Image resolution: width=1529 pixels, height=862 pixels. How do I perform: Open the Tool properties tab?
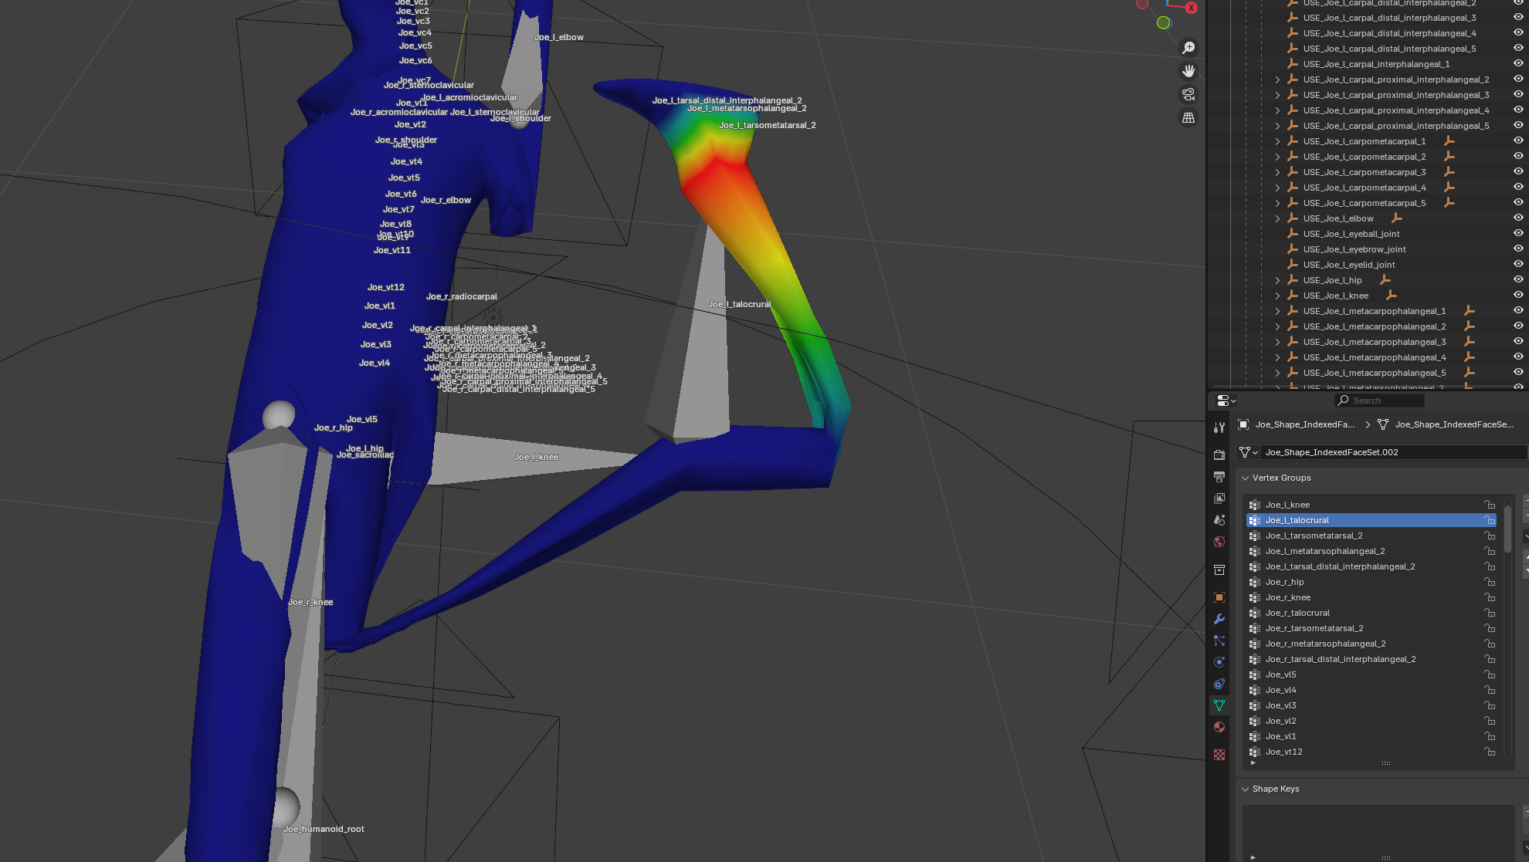tap(1219, 428)
